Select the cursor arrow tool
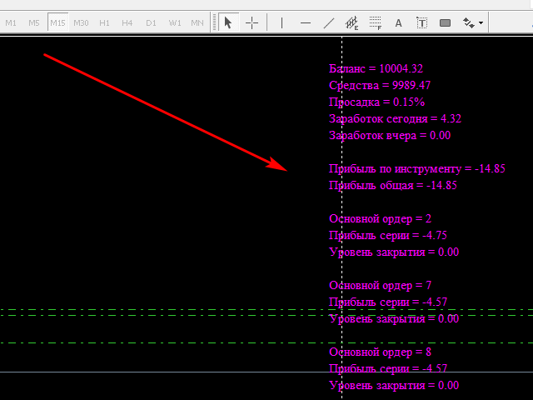Image resolution: width=533 pixels, height=400 pixels. [228, 22]
